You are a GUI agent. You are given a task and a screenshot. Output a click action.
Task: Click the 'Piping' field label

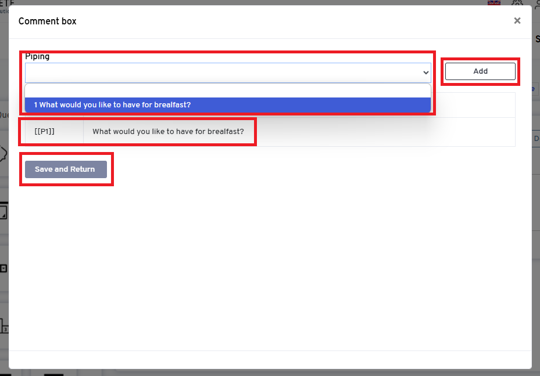37,57
